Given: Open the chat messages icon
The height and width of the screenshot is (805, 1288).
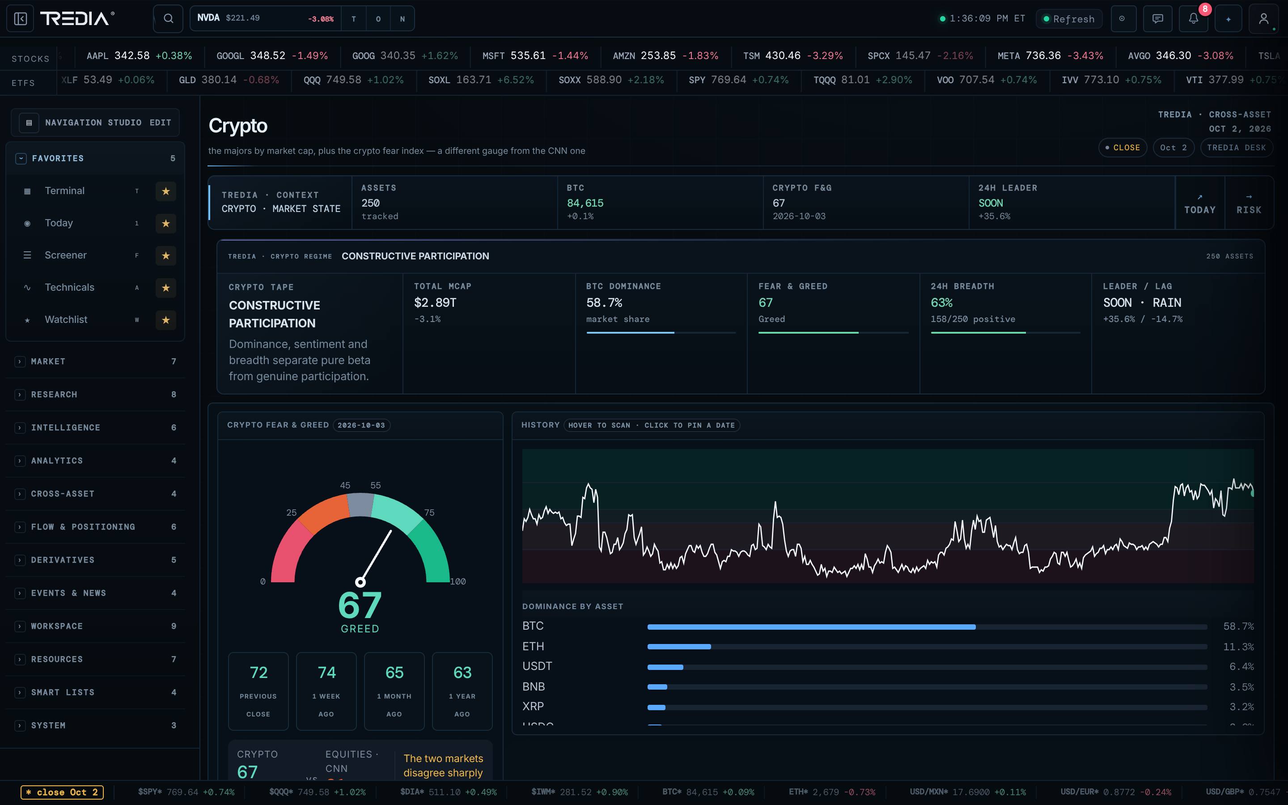Looking at the screenshot, I should (1157, 19).
